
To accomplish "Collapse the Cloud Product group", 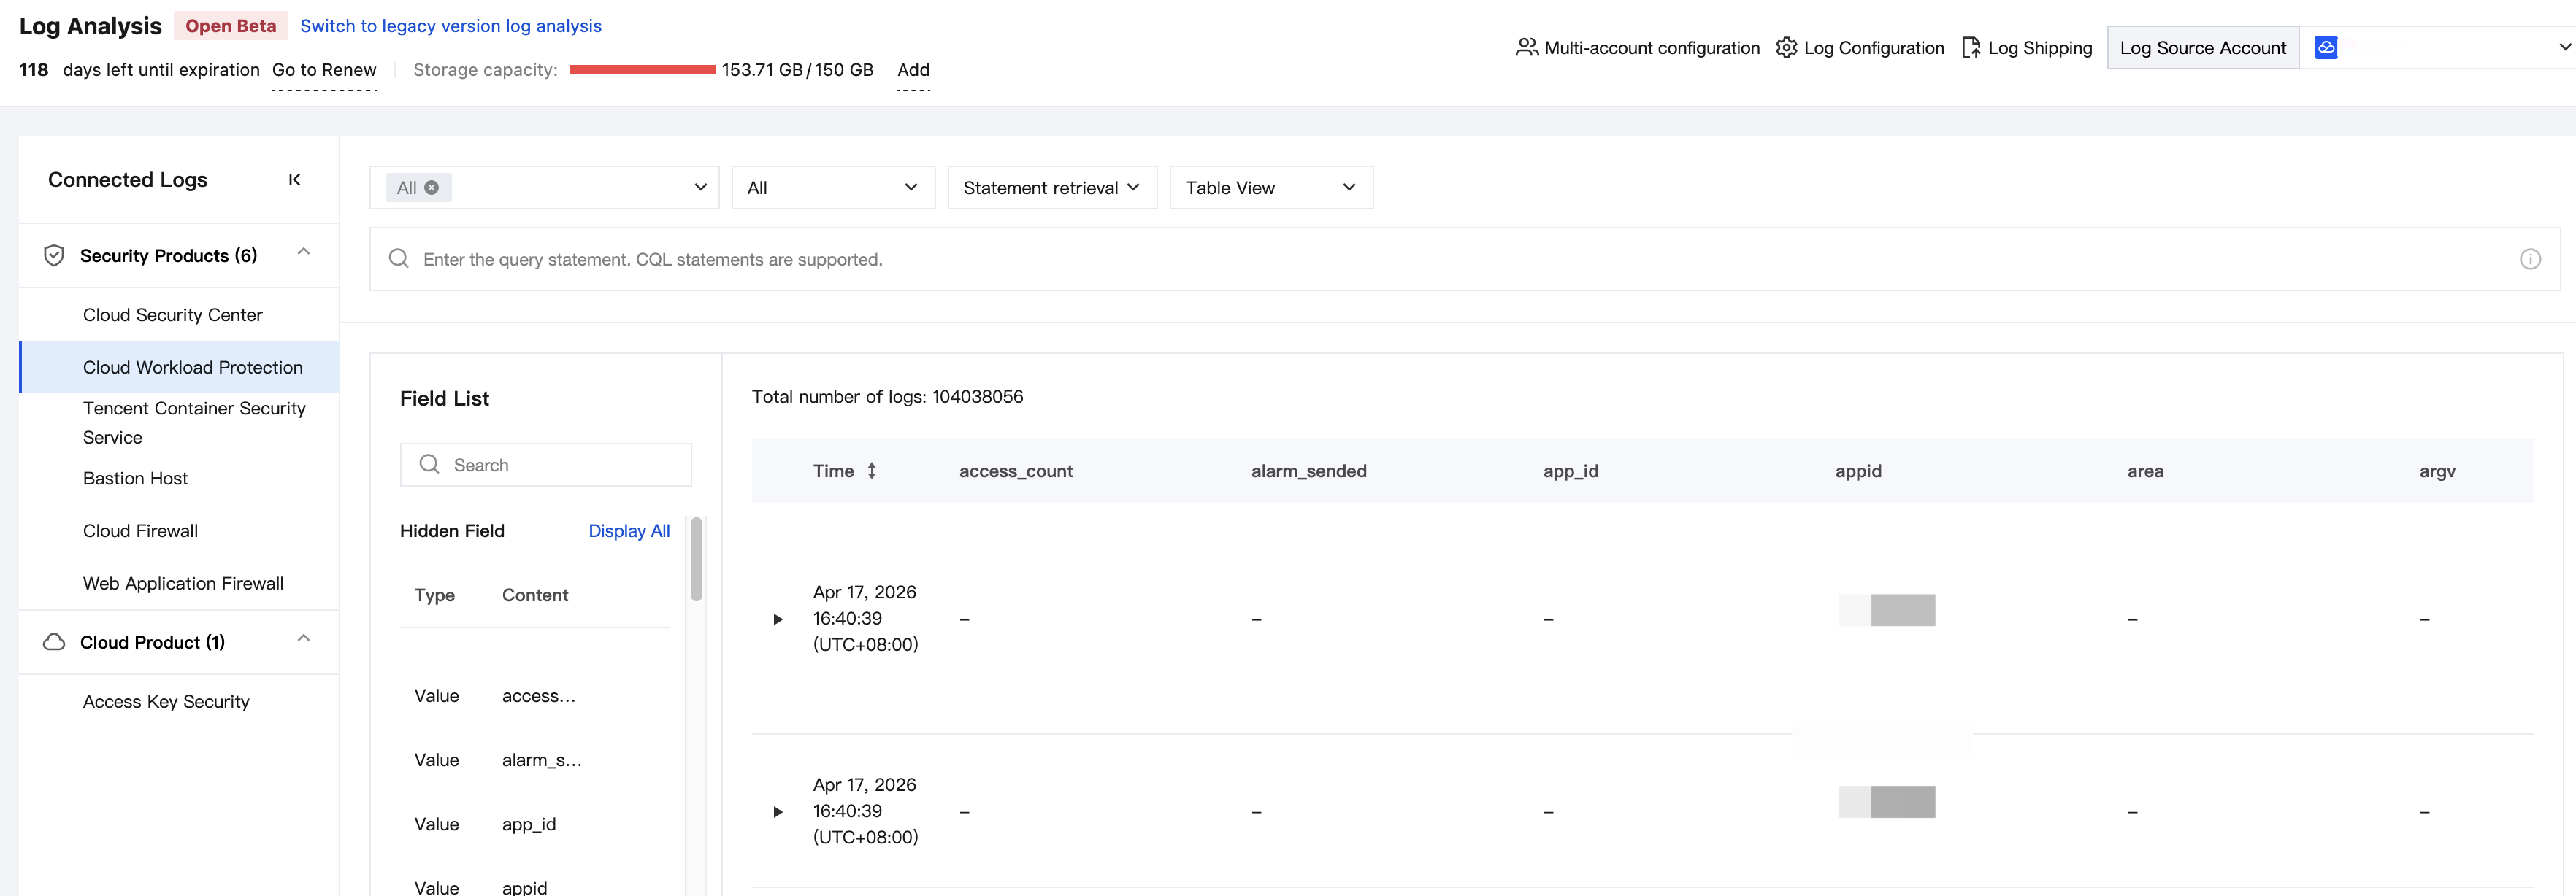I will click(304, 638).
